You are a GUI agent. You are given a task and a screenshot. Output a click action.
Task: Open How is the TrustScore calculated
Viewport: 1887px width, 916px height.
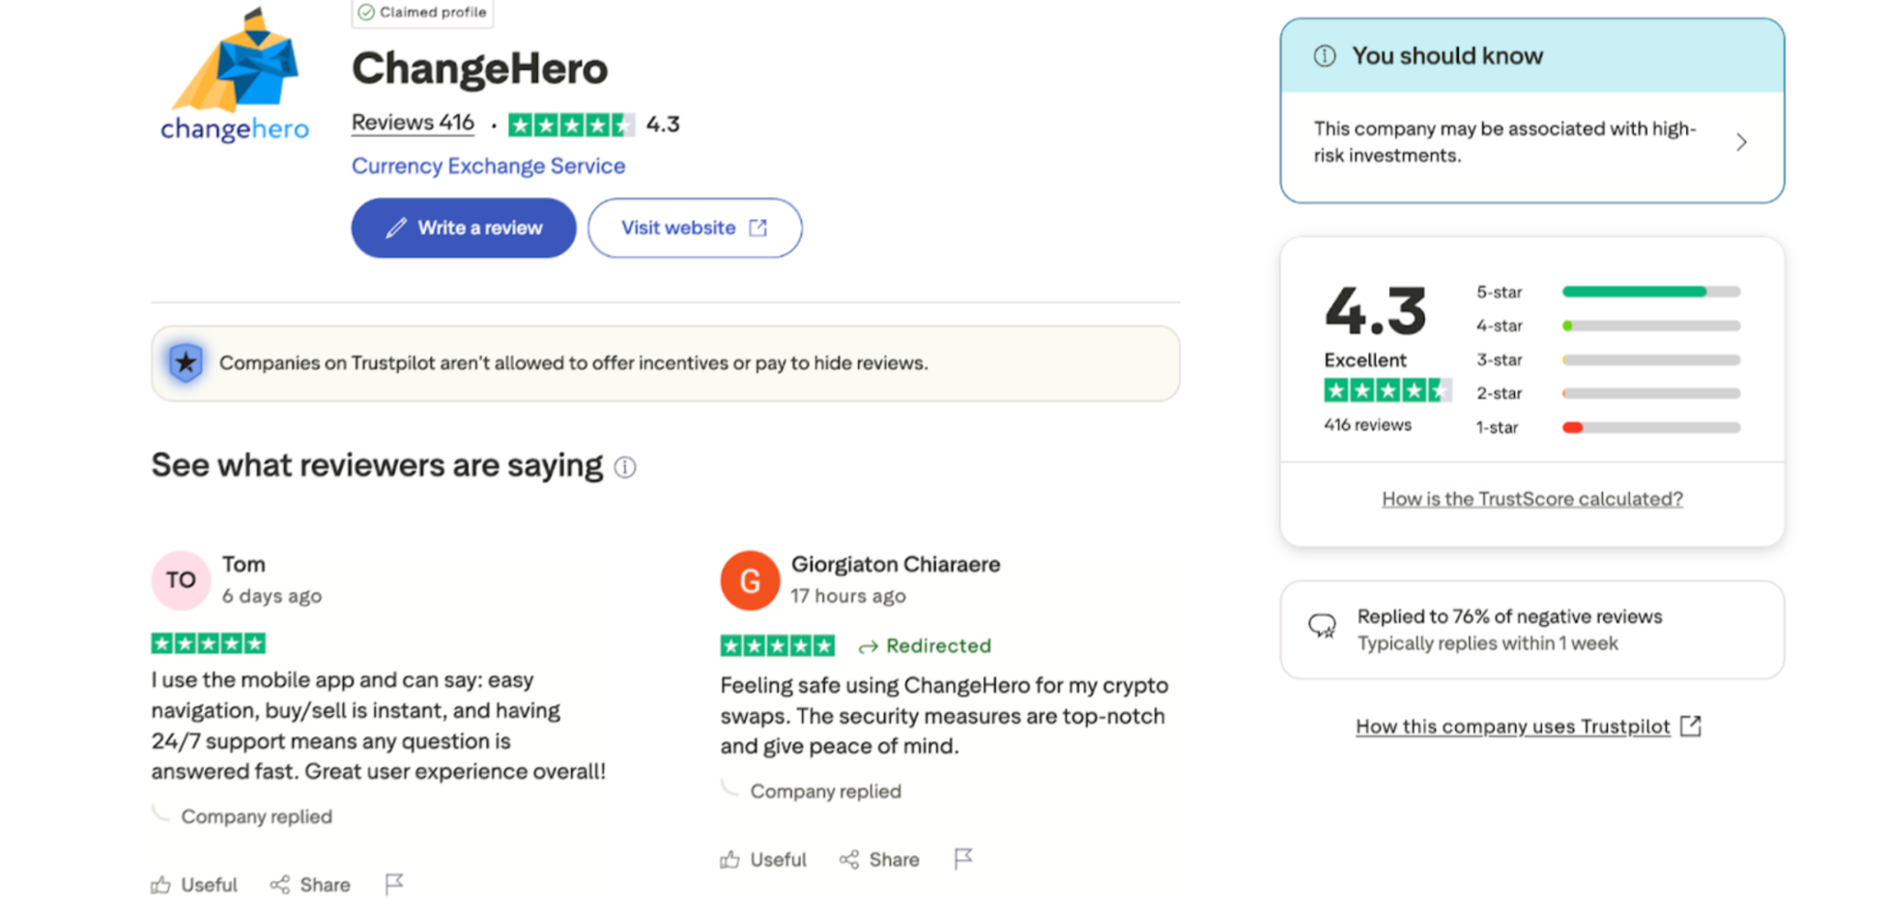point(1531,499)
